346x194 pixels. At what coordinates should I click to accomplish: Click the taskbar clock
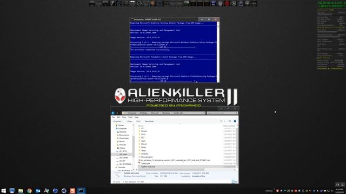coord(340,191)
